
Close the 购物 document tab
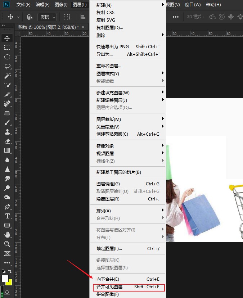83,27
